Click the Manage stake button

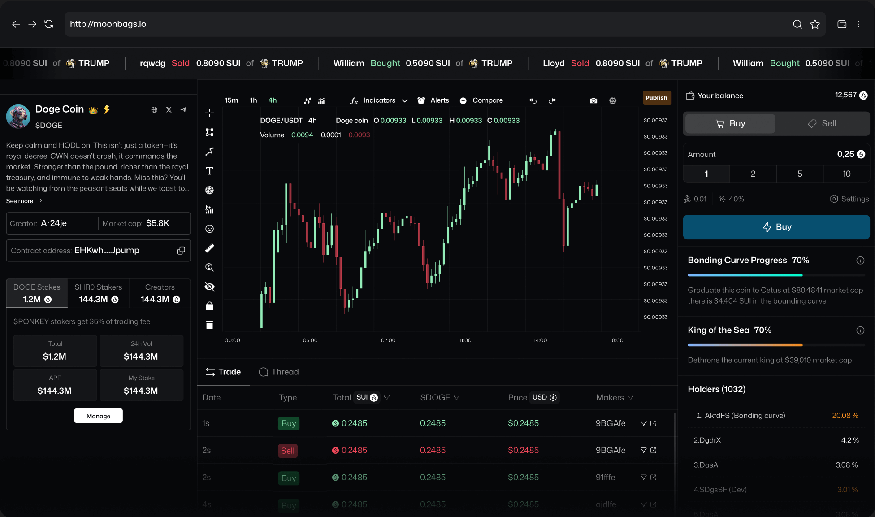(x=98, y=416)
